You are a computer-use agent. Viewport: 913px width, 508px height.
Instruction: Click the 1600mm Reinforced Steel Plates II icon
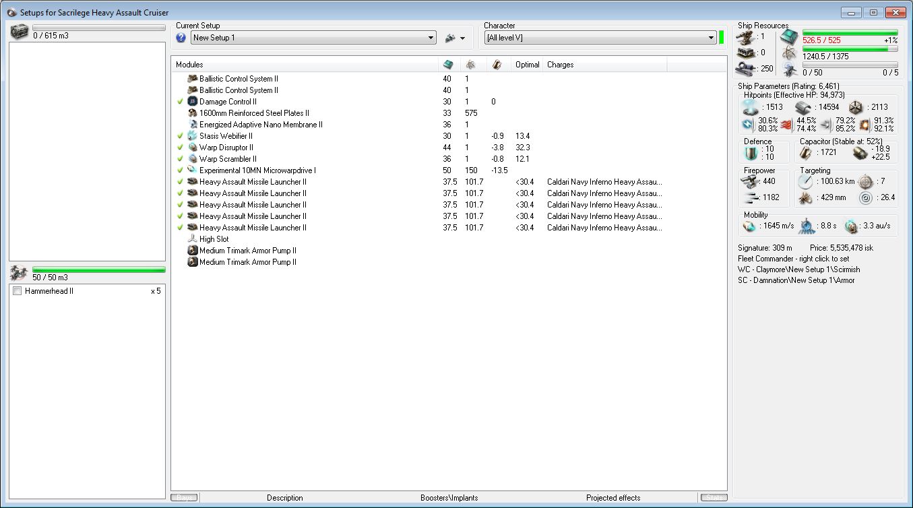(x=193, y=113)
